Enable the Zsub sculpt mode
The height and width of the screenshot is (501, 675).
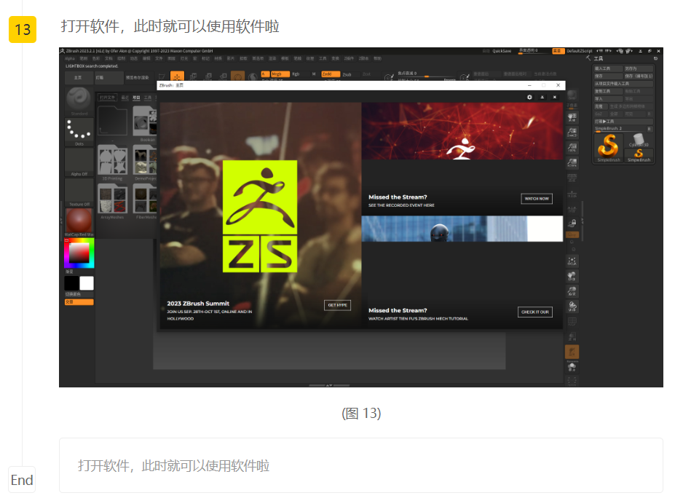[x=347, y=74]
